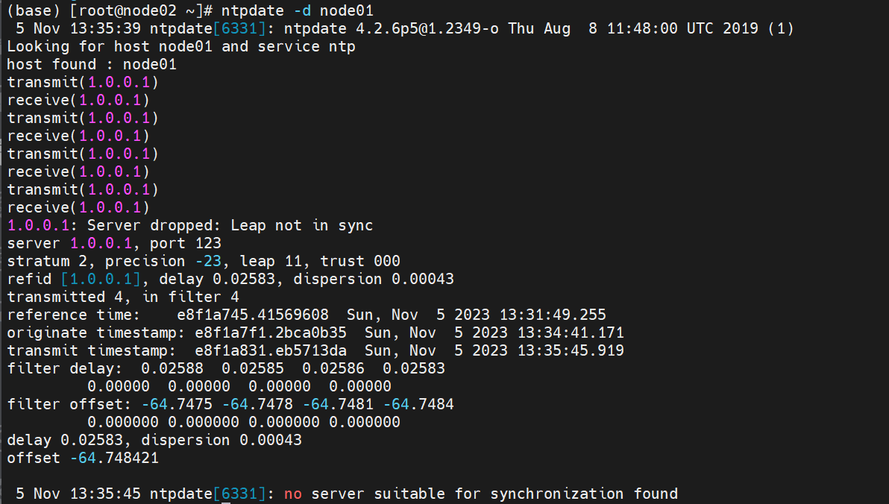
Task: Click the 'host found : node01' line
Action: 92,64
